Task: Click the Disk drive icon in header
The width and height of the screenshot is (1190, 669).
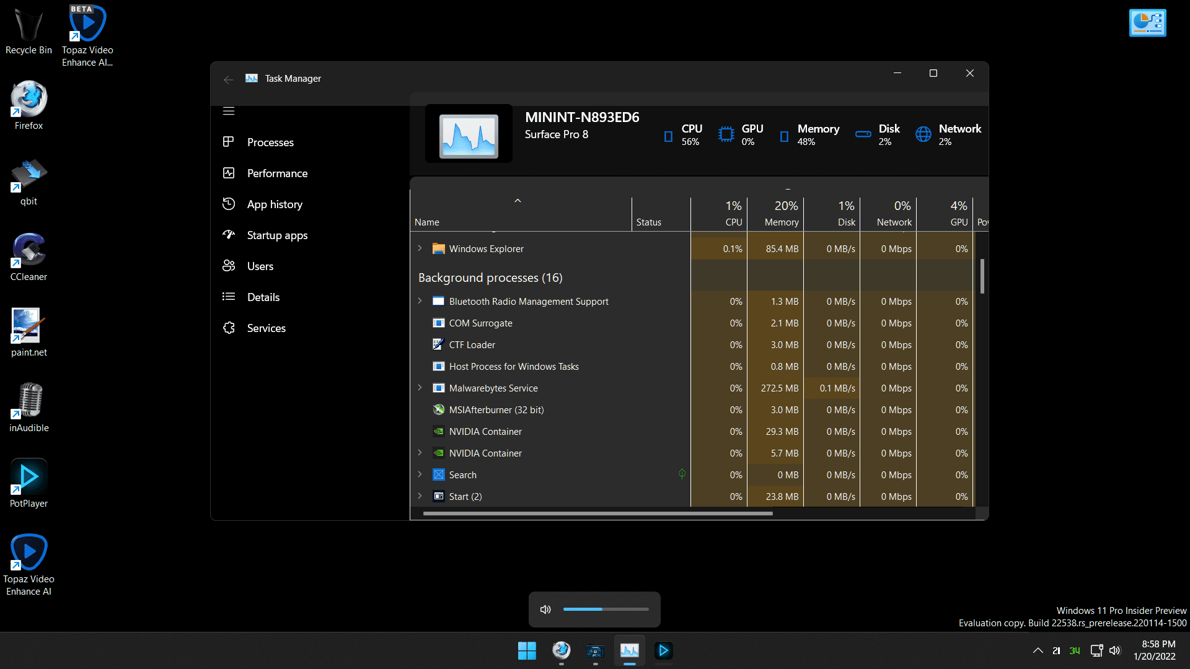Action: 863,134
